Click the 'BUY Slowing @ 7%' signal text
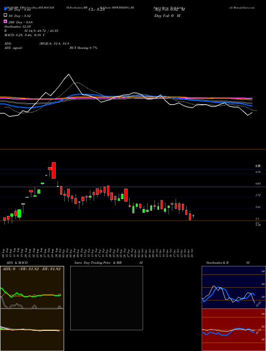 click(x=84, y=48)
